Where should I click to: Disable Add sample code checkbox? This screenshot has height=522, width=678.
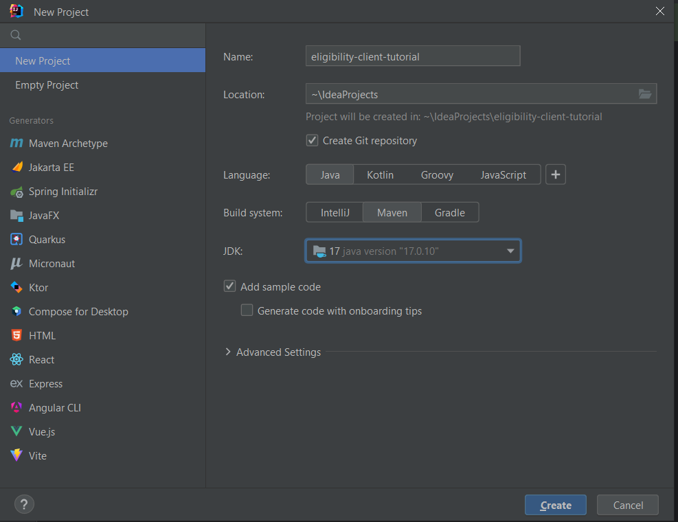tap(230, 286)
